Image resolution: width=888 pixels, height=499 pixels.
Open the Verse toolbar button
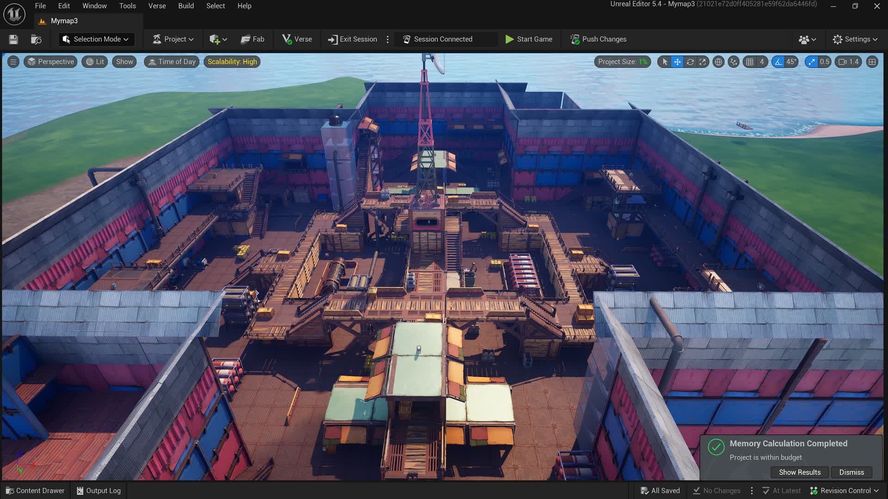[297, 39]
